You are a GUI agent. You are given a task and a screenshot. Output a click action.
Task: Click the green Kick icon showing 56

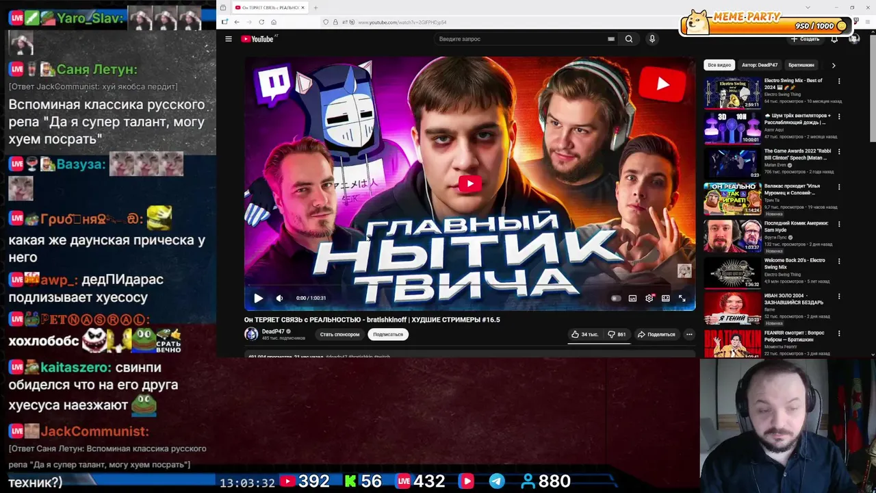(350, 481)
